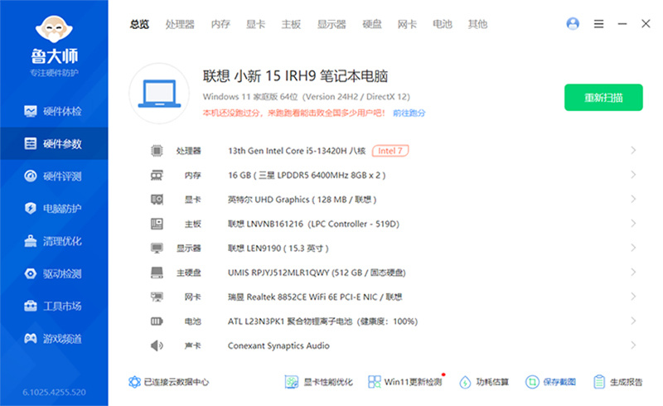Viewport: 663px width, 406px height.
Task: Click the 主板 motherboard icon
Action: pyautogui.click(x=157, y=224)
